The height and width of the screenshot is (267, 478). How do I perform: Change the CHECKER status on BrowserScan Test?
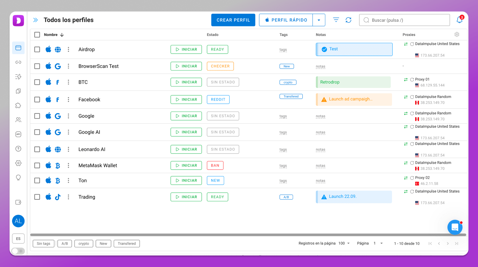(220, 66)
